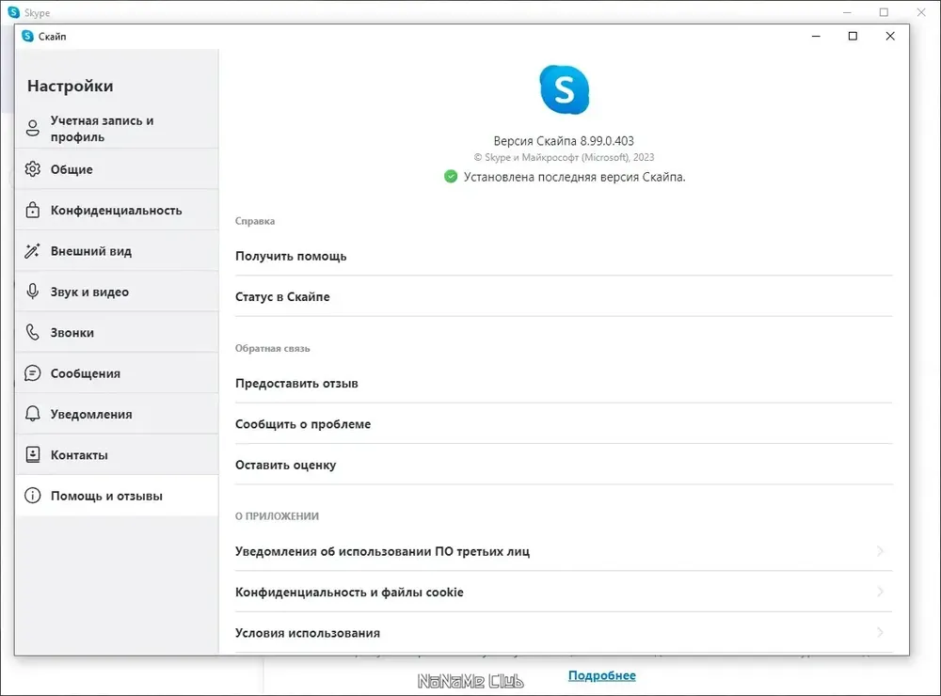The image size is (941, 696).
Task: Go to Звук и видео settings
Action: tap(117, 292)
